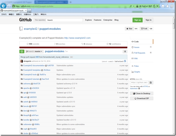176x136 pixels.
Task: Close the example42/puppet-mod tab
Action: pos(26,11)
